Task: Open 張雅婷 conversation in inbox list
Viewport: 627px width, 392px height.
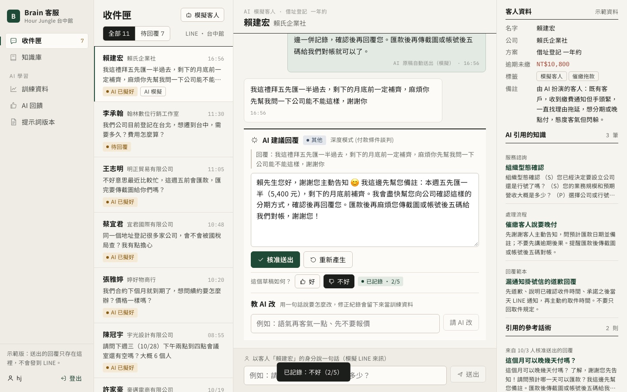Action: [164, 295]
